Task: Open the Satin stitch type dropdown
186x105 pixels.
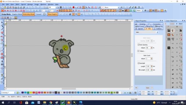Action: (x=157, y=32)
